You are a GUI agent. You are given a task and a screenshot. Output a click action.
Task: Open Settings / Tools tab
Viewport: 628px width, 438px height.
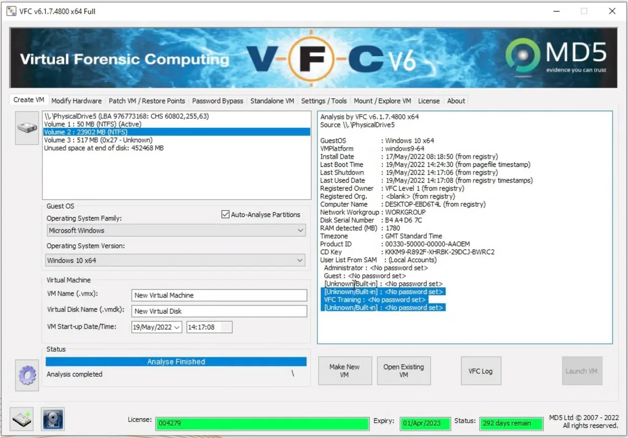coord(324,101)
